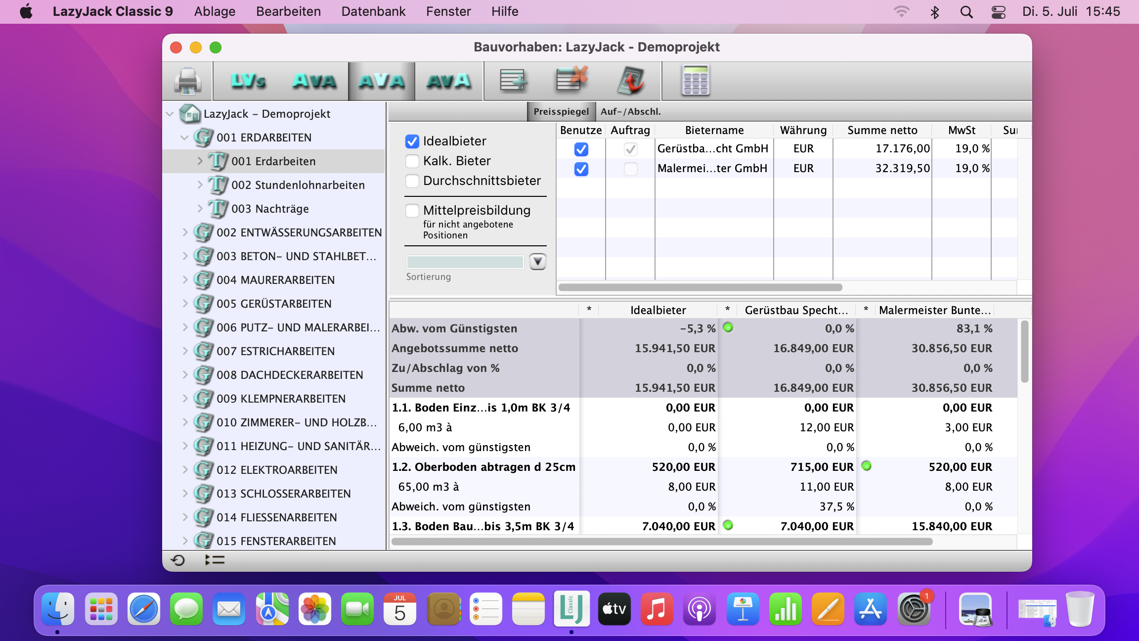Click the add entry list icon
1139x641 pixels.
tap(514, 81)
